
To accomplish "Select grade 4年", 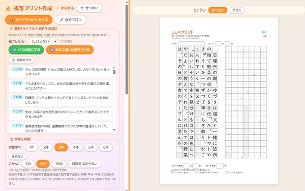I will [x=76, y=147].
